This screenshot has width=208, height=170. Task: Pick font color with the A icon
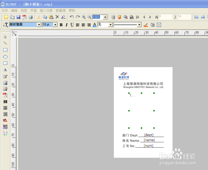coord(95,25)
